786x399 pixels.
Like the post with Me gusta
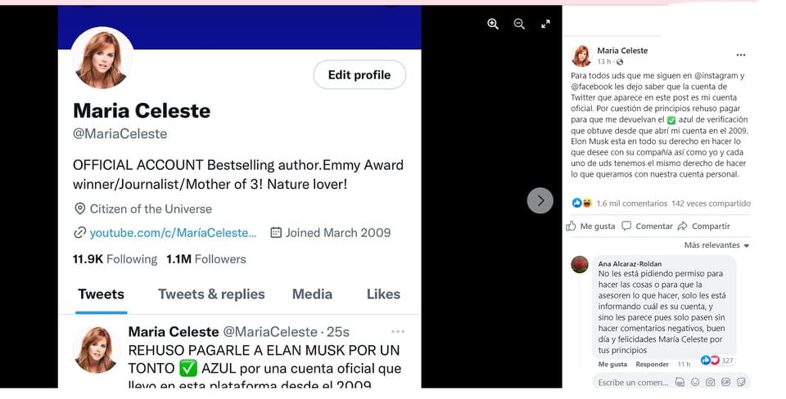(590, 226)
